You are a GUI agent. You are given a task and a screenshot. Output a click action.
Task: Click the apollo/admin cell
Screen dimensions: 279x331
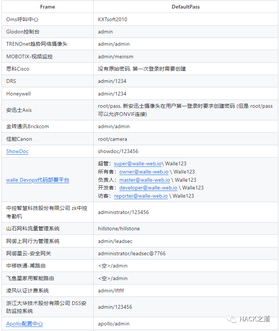(x=186, y=324)
